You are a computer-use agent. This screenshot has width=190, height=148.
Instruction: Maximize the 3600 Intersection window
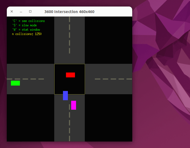coord(30,11)
